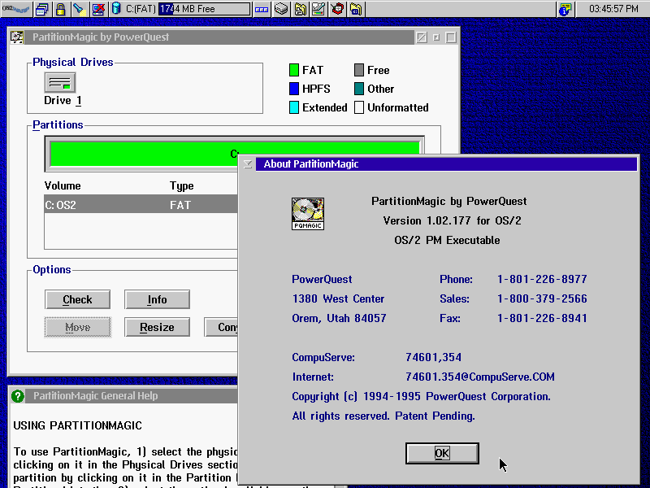Image resolution: width=650 pixels, height=488 pixels.
Task: Click the 1380 West Center address line
Action: (x=338, y=298)
